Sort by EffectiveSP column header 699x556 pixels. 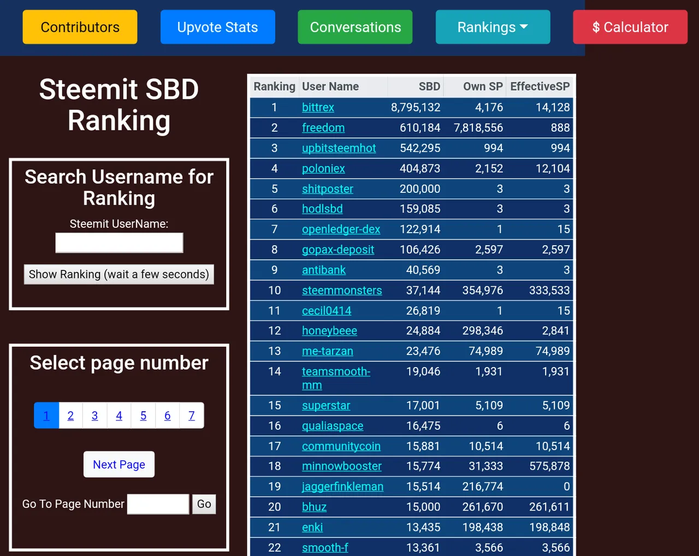[x=540, y=86]
